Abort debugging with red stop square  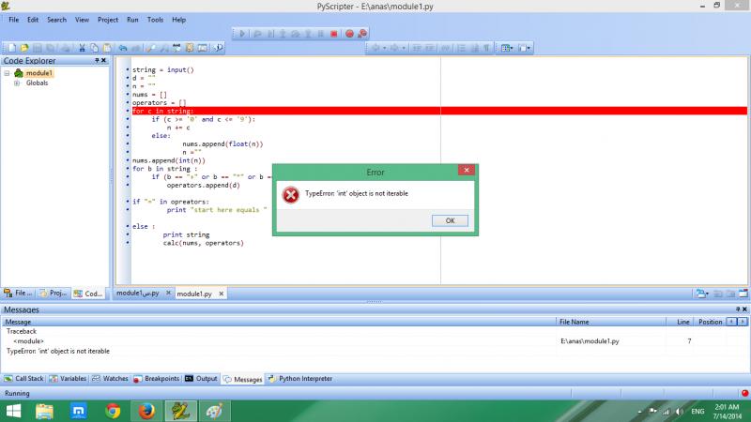pos(334,34)
